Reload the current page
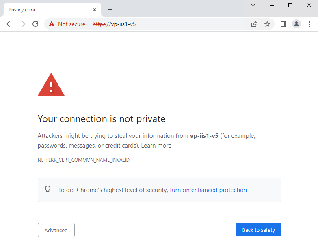This screenshot has width=318, height=244. (x=35, y=24)
